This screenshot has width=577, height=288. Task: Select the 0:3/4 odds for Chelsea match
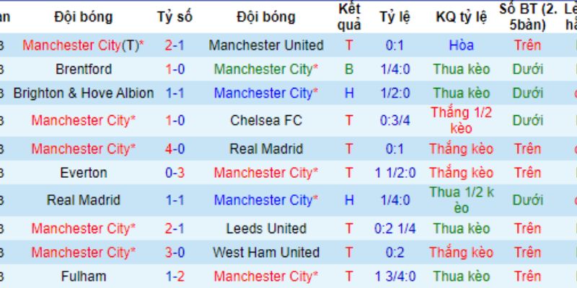(x=395, y=120)
